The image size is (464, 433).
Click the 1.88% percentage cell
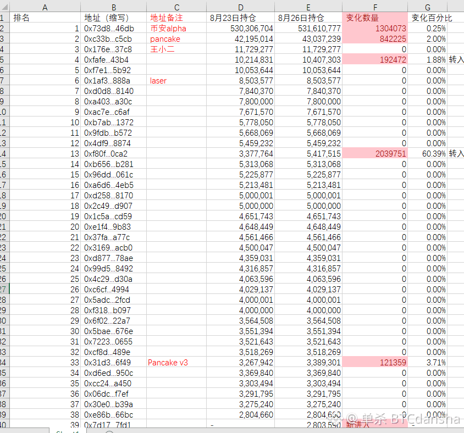pyautogui.click(x=428, y=60)
